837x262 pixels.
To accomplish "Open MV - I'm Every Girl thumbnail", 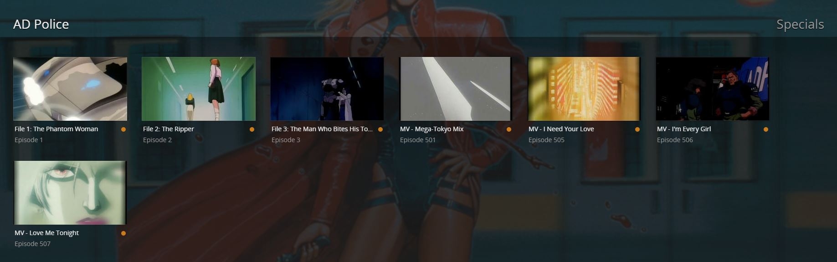I will (x=713, y=89).
